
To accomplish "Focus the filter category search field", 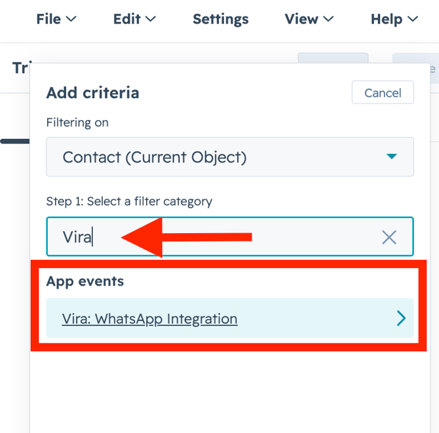I will click(216, 237).
